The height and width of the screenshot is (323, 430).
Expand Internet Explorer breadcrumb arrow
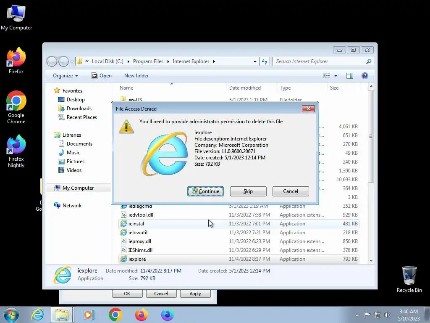[214, 61]
